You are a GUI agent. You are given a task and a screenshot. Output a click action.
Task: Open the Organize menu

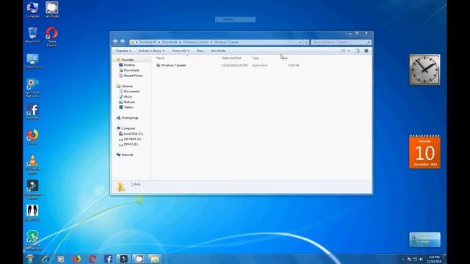(123, 51)
